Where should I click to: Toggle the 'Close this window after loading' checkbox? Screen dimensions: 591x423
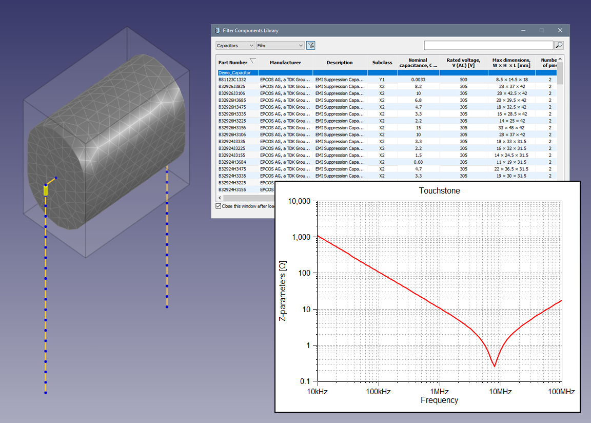click(219, 206)
